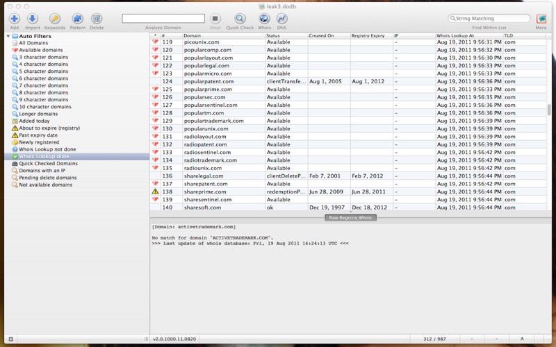556x347 pixels.
Task: Select the Pending delete domains filter
Action: pos(47,178)
